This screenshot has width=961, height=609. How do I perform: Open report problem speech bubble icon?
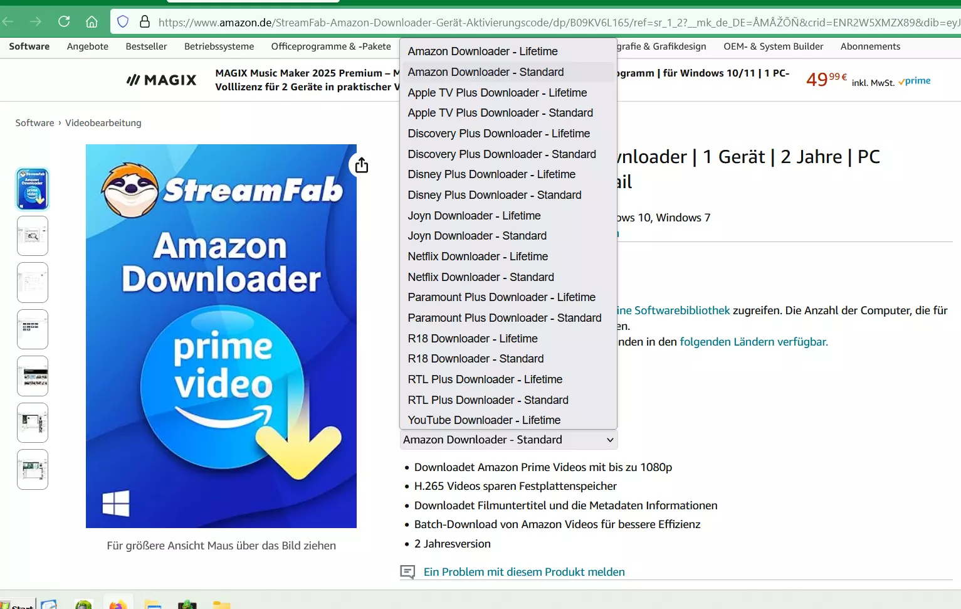(407, 572)
